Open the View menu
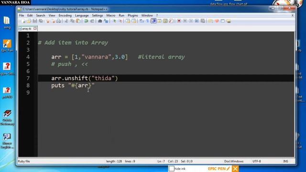This screenshot has height=172, width=306. tap(52, 15)
